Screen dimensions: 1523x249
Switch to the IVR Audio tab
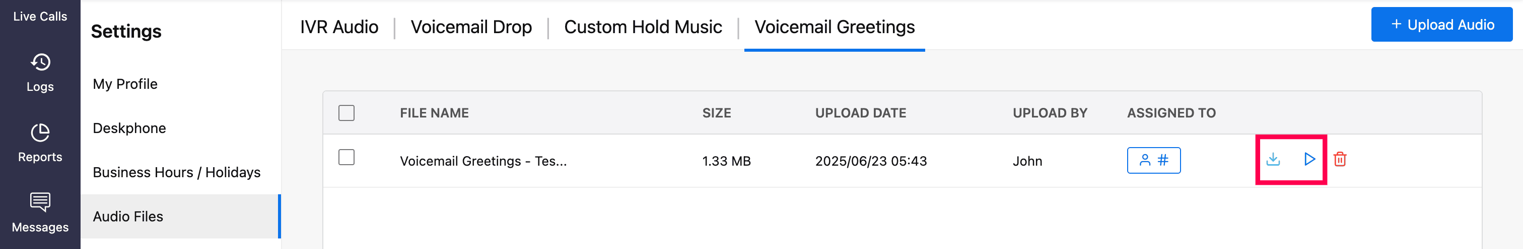339,27
